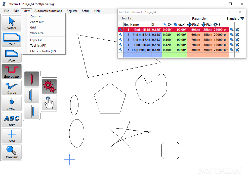
Task: Click the 20000rpm cell
Action: coord(221,35)
